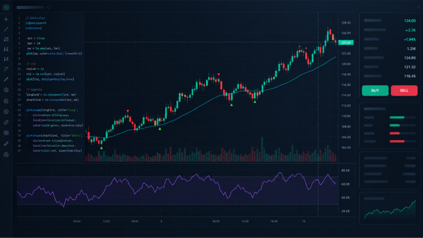Click the '// signals' comment line
Image resolution: width=423 pixels, height=238 pixels.
click(x=34, y=89)
